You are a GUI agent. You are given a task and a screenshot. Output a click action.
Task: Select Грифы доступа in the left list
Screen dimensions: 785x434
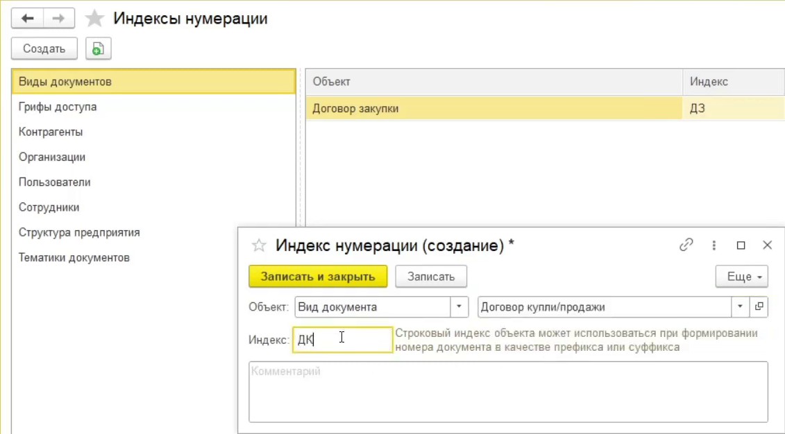click(58, 107)
